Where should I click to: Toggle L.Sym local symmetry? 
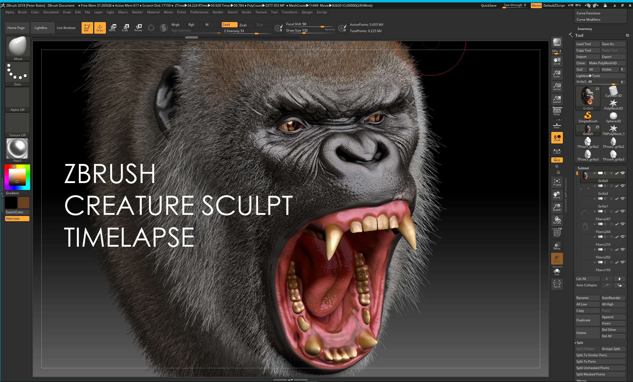tap(557, 151)
